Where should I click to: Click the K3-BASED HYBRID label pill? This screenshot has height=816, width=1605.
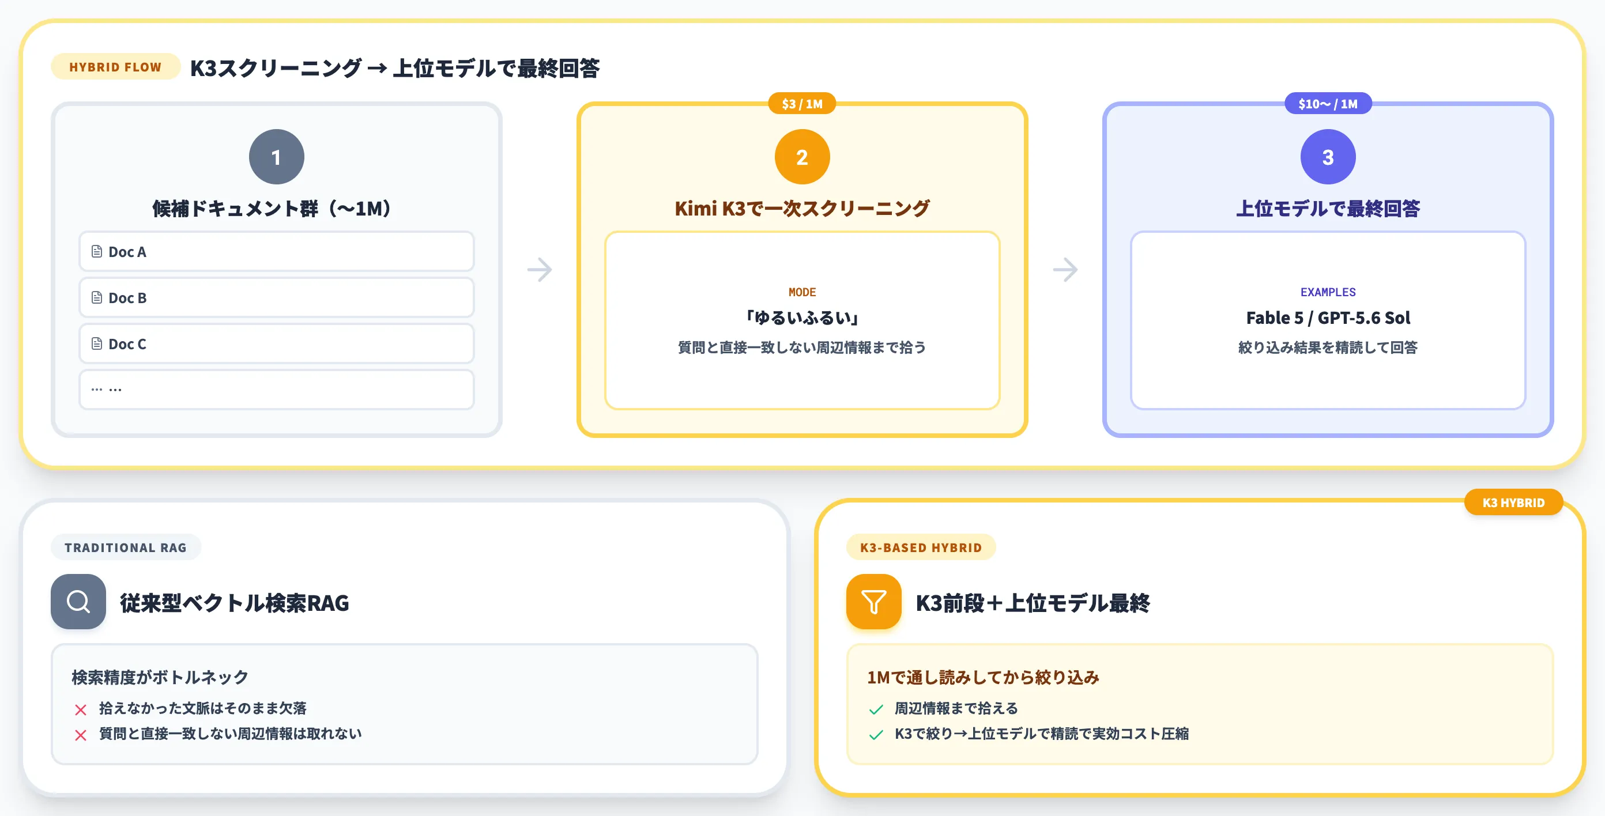click(x=921, y=547)
